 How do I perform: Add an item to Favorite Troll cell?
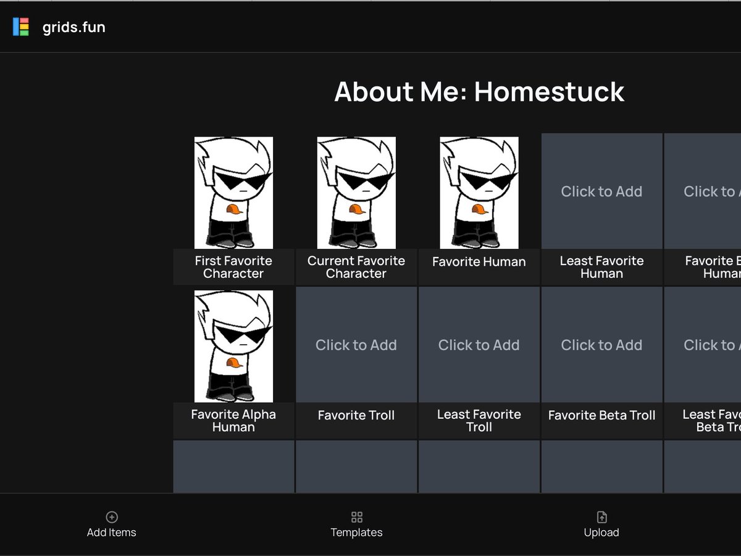356,345
